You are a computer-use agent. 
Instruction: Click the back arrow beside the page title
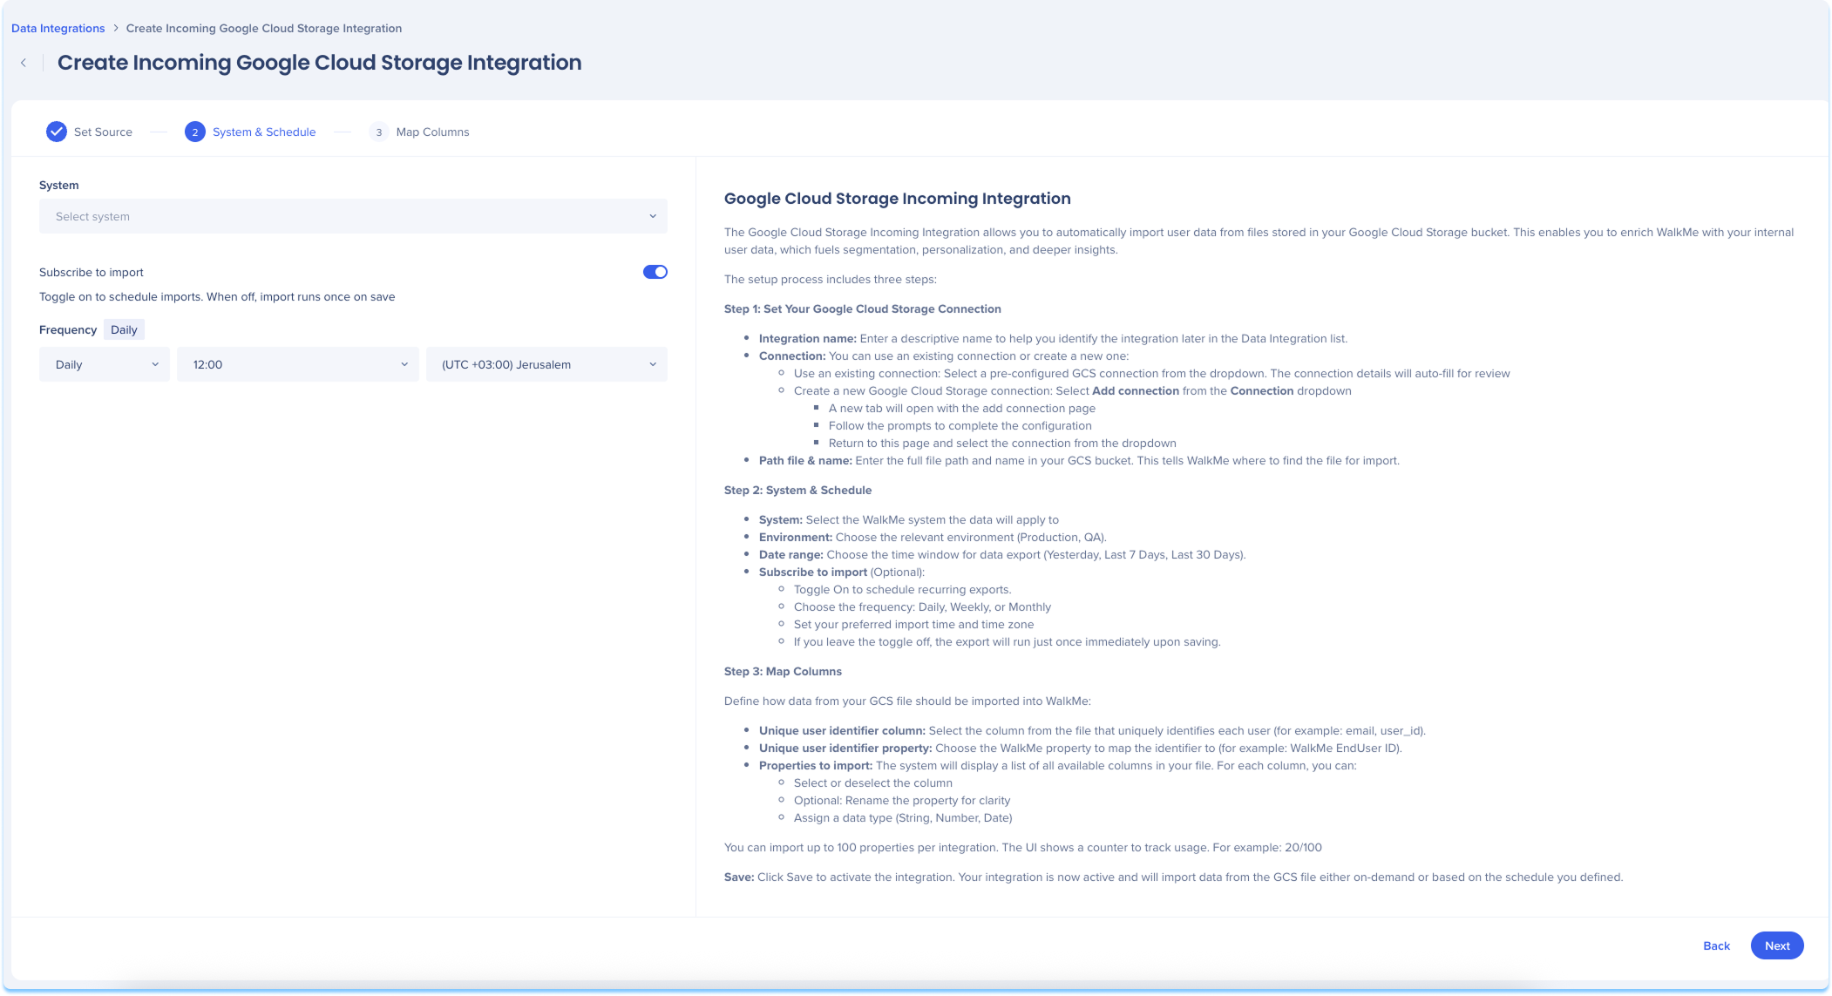pyautogui.click(x=24, y=63)
